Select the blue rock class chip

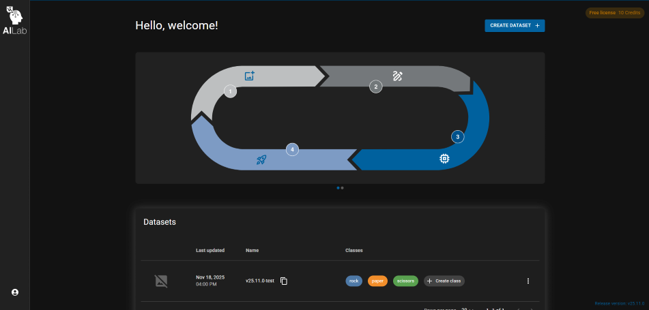coord(354,281)
